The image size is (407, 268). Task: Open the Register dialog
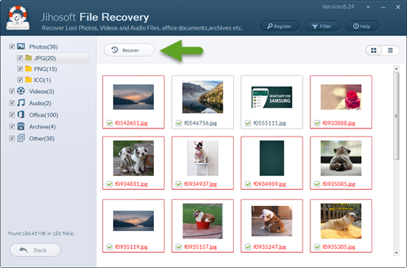[280, 26]
